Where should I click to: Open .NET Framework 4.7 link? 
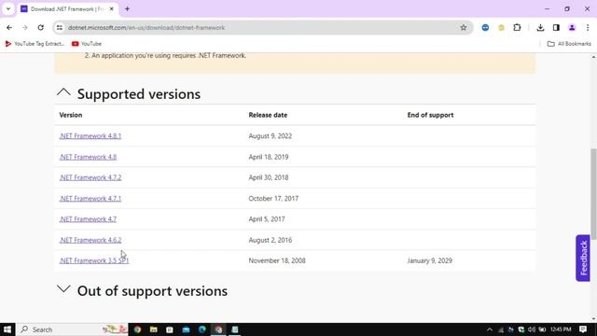click(88, 219)
